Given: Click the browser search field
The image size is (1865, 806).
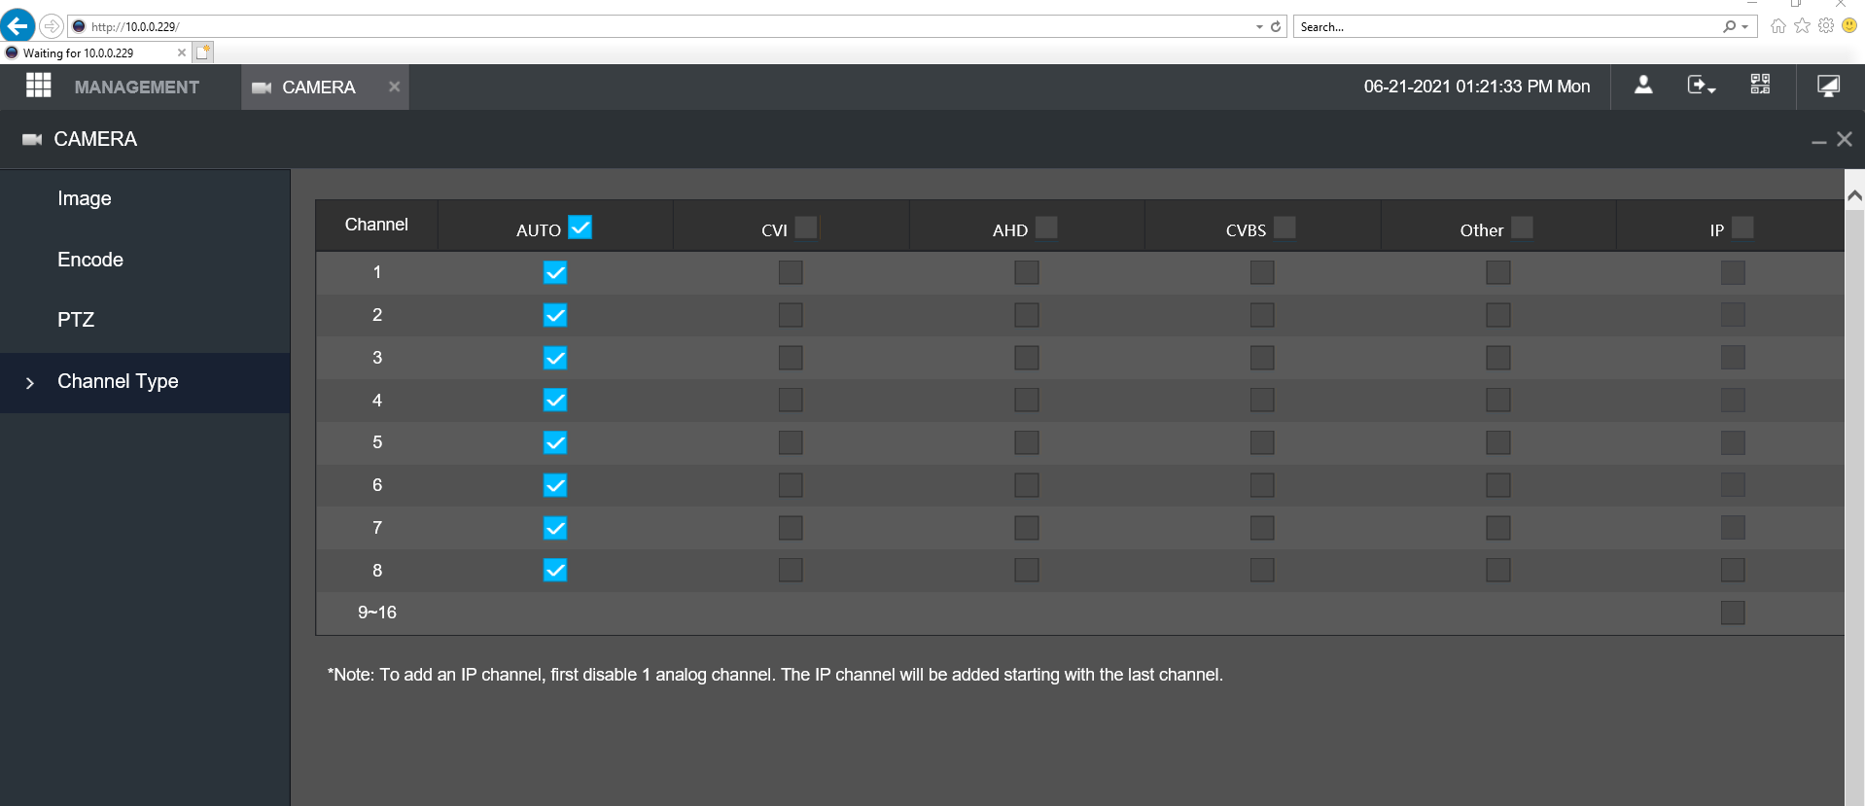Looking at the screenshot, I should (1505, 26).
